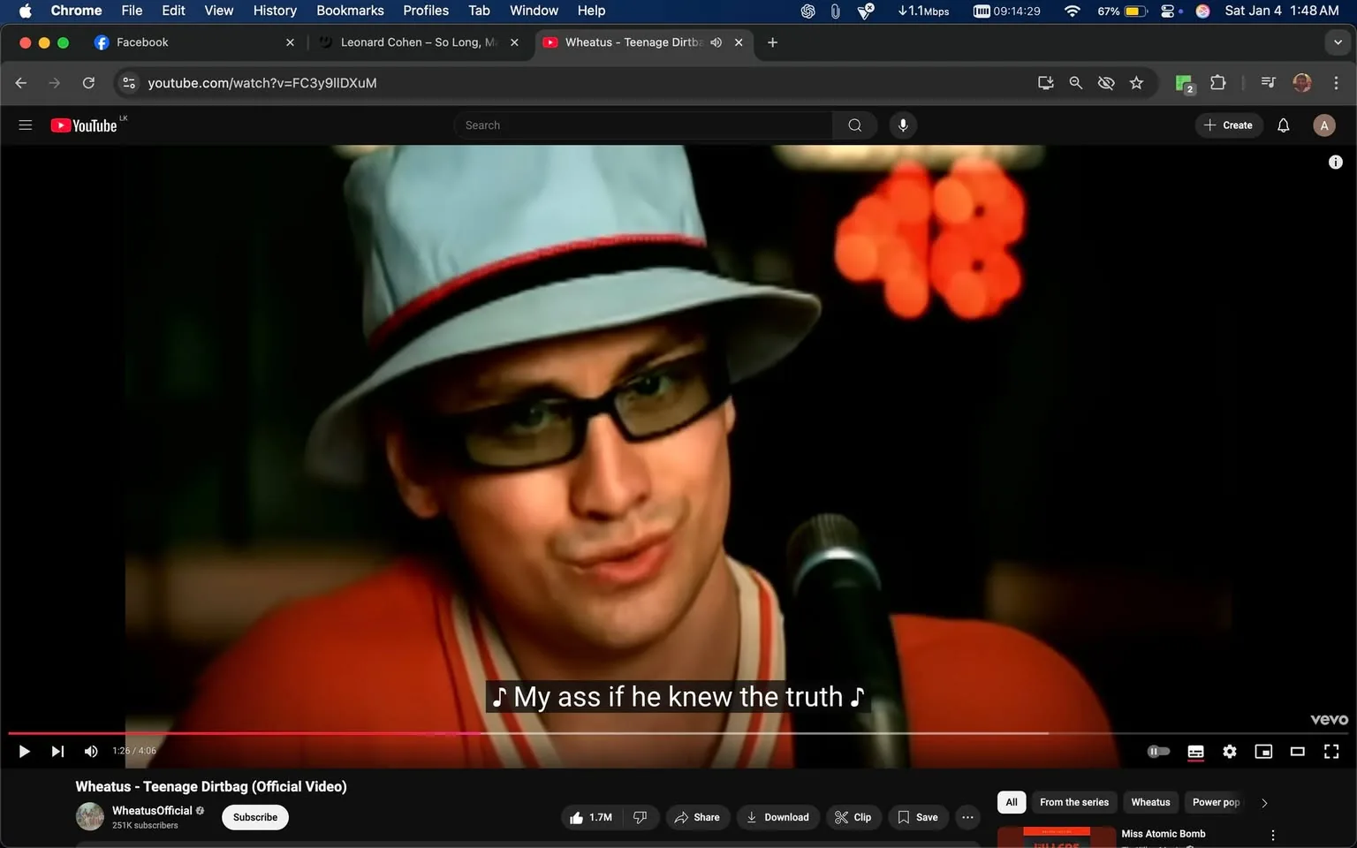Expand more filter chips with the right arrow
This screenshot has width=1357, height=848.
coord(1263,802)
